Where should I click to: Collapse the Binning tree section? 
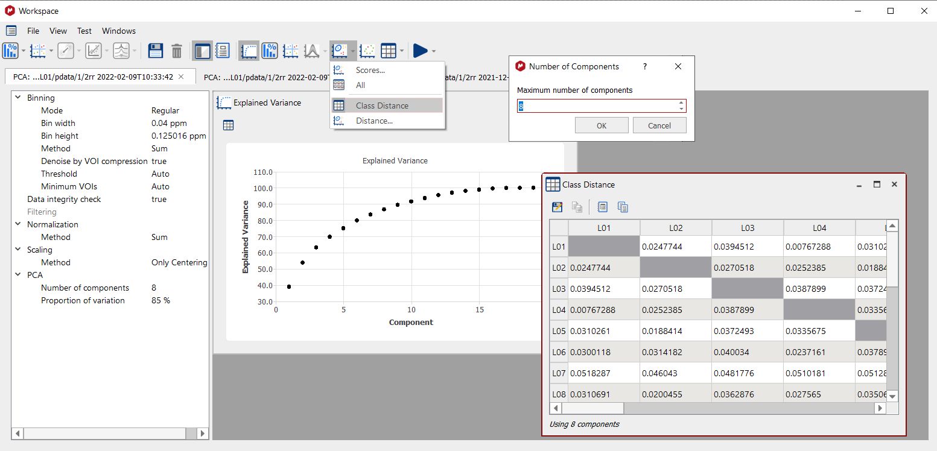tap(17, 98)
